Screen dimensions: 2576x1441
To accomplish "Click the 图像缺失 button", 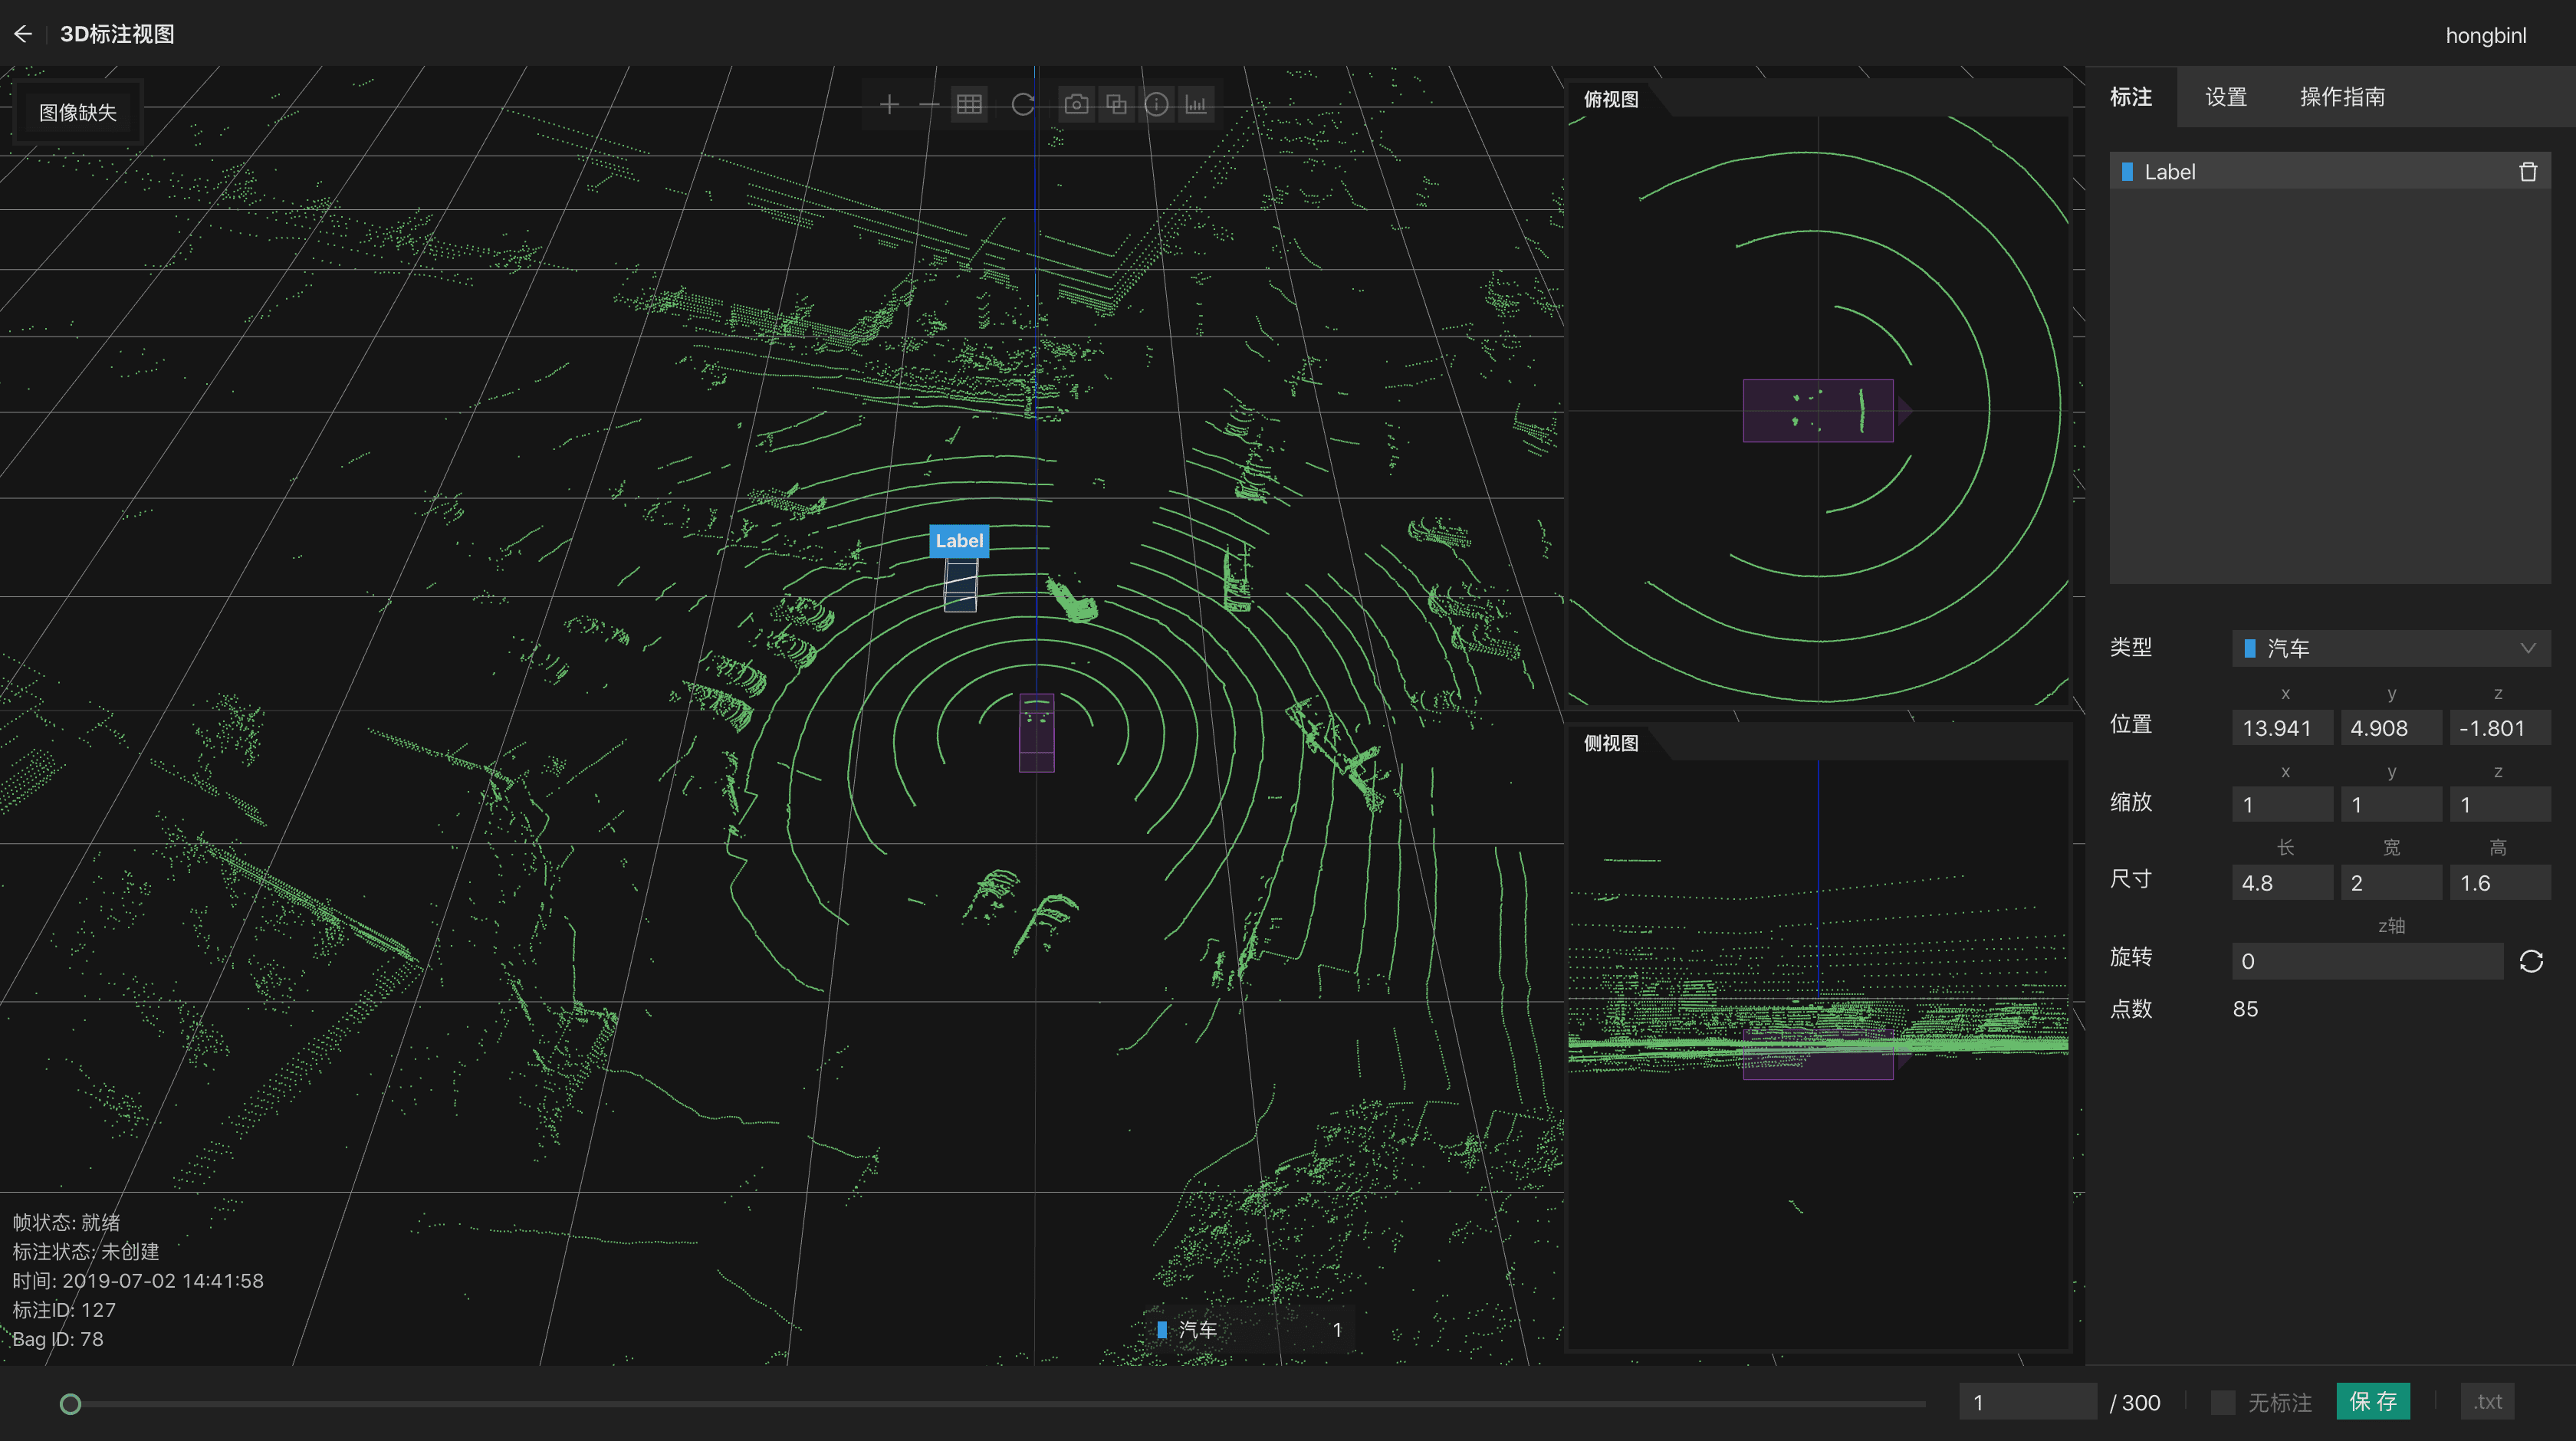I will [x=78, y=112].
